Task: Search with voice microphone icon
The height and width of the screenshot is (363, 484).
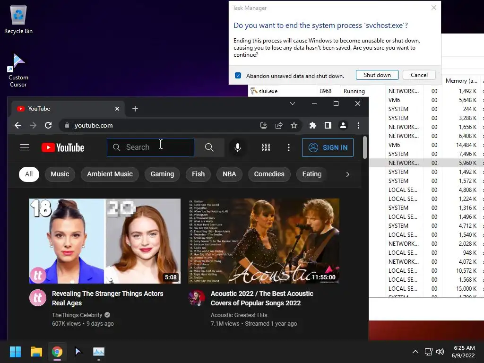Action: tap(238, 147)
